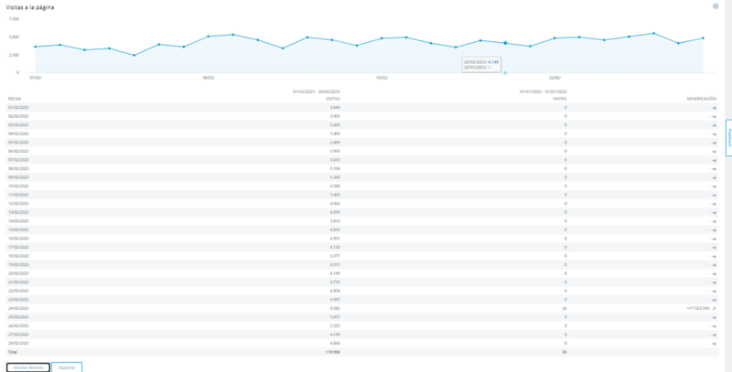Select the MODIFICACIÓN column header
This screenshot has height=372, width=732.
pos(700,99)
